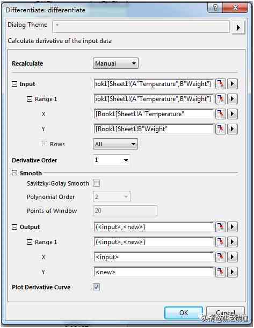Screen dimensions: 254x328
Task: Enable Savitzky-Golay Smooth checkbox
Action: (x=96, y=183)
